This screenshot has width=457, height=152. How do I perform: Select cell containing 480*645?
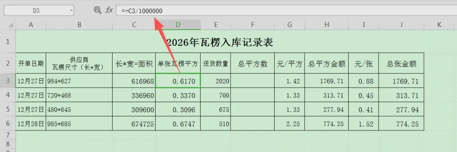click(x=79, y=109)
